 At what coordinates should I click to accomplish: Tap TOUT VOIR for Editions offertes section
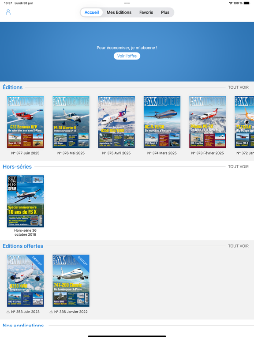[x=239, y=246]
